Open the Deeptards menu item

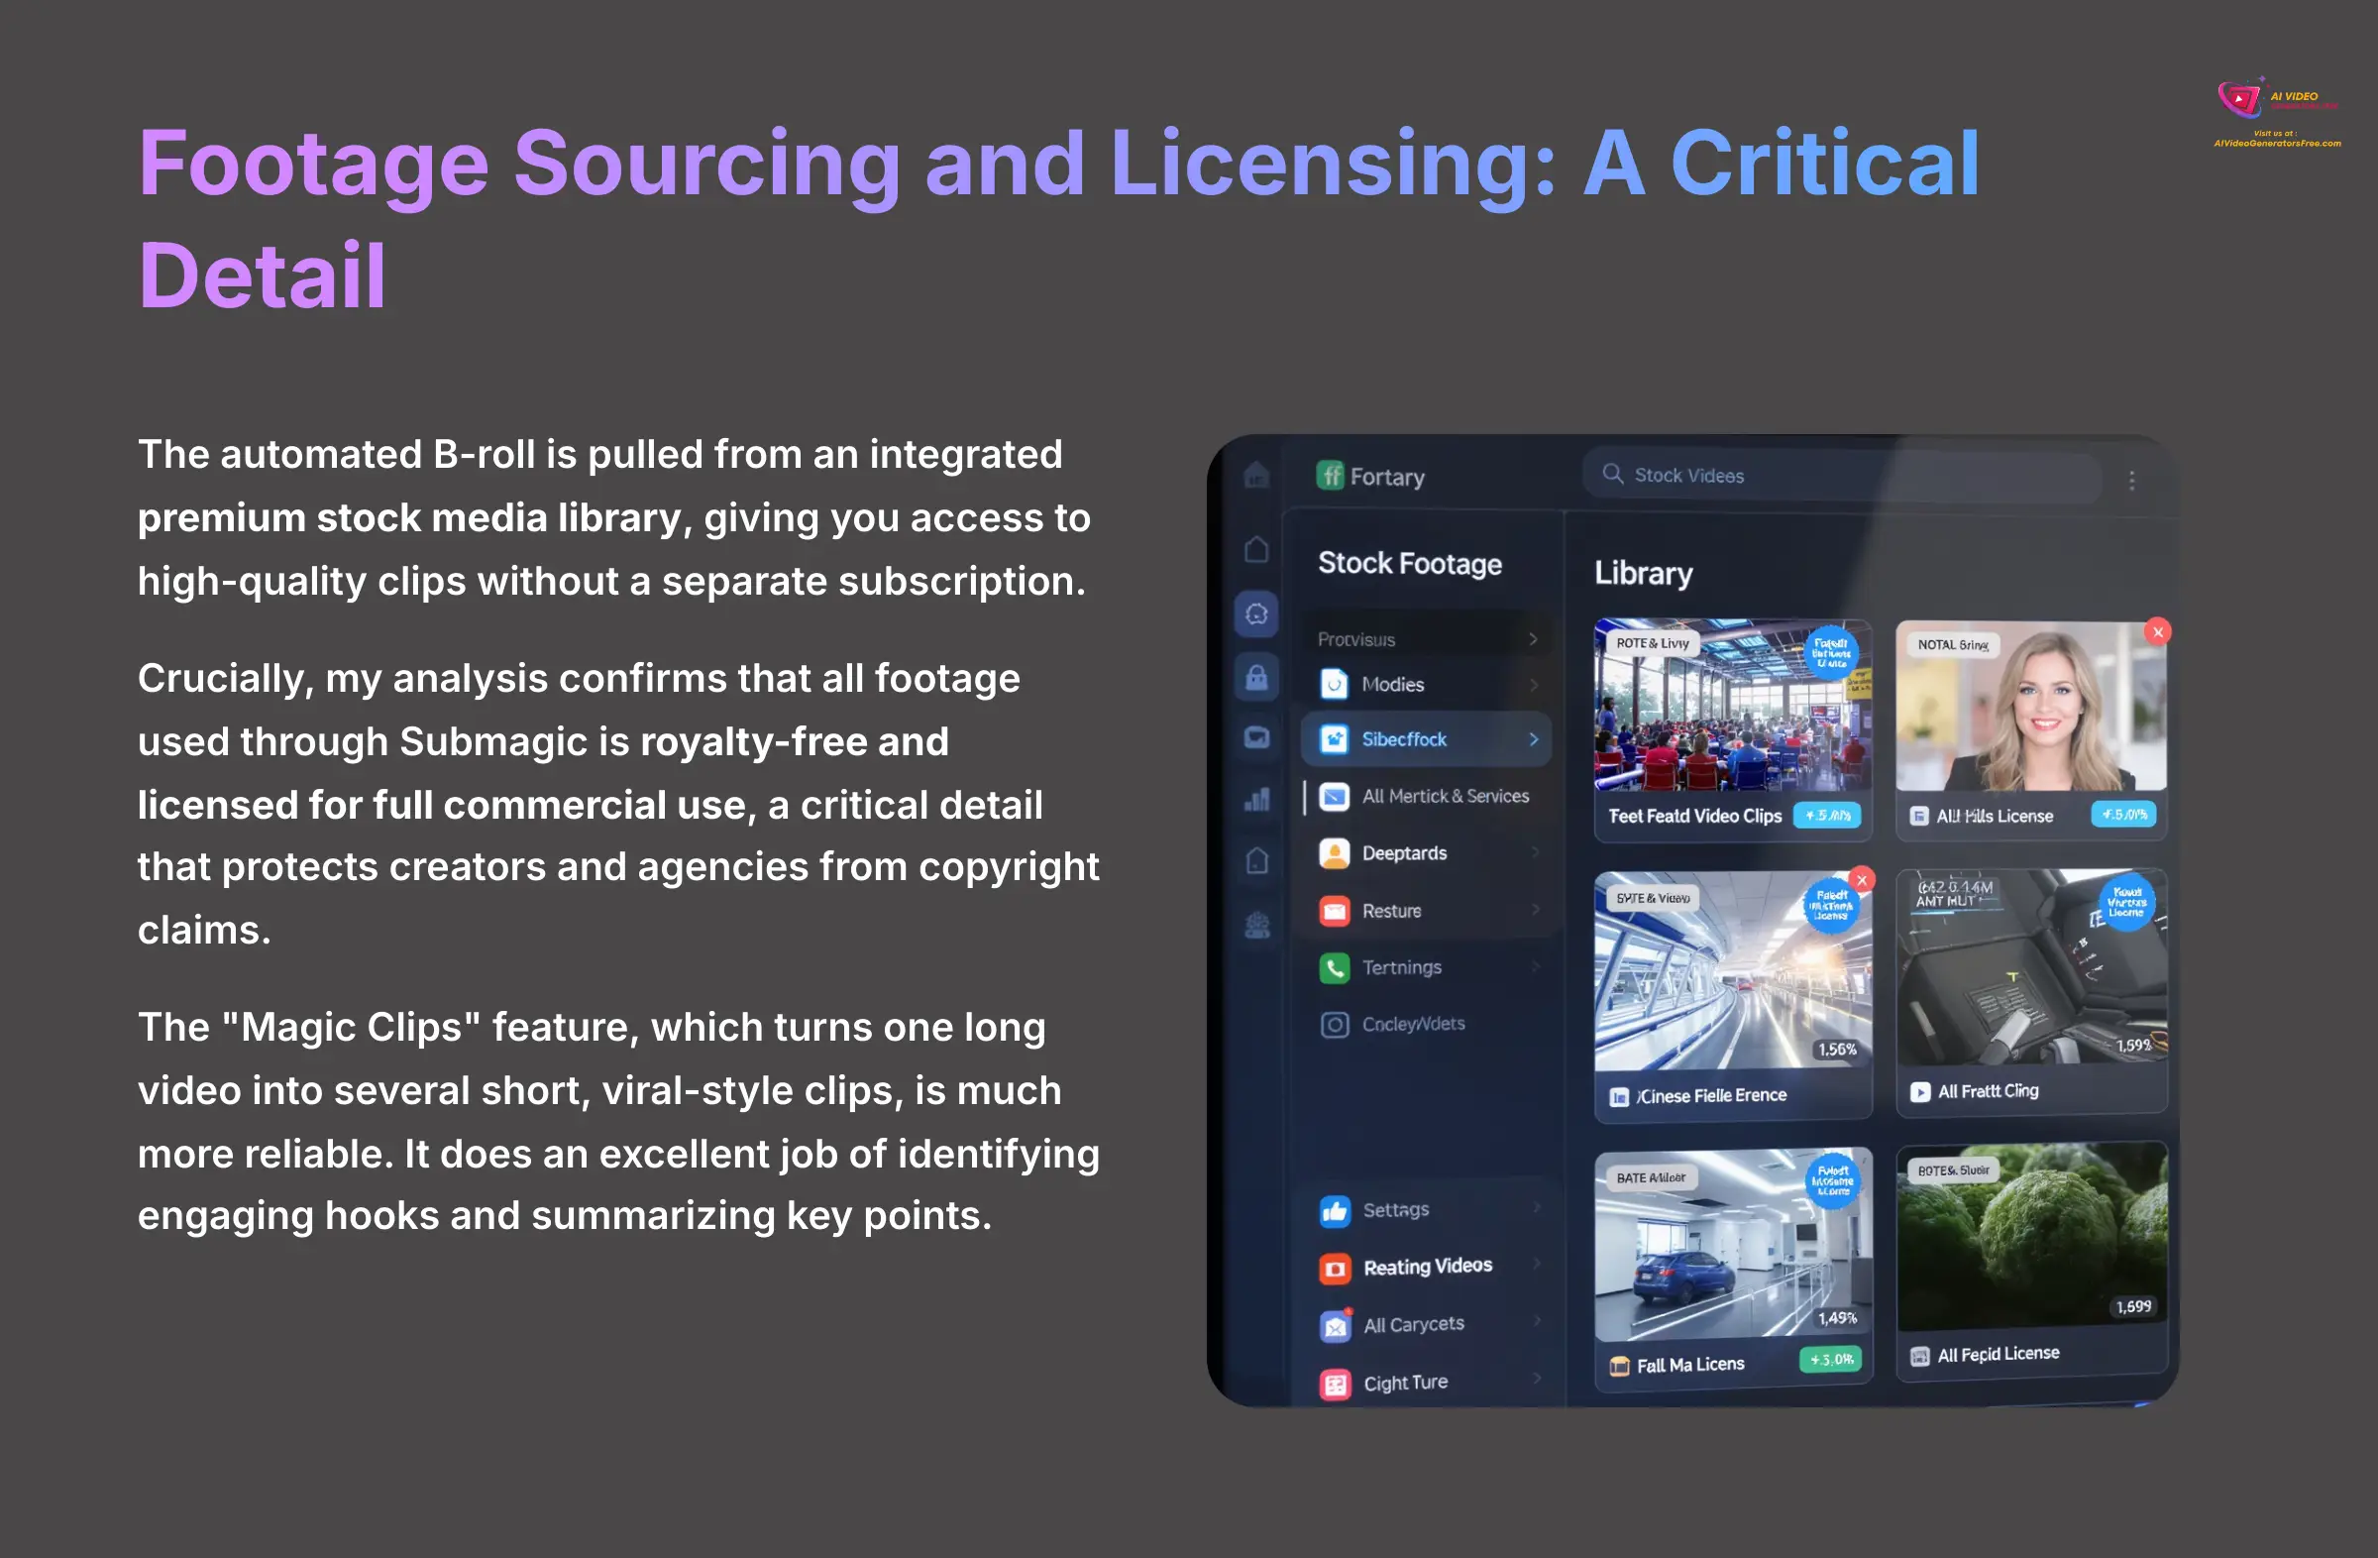point(1427,853)
